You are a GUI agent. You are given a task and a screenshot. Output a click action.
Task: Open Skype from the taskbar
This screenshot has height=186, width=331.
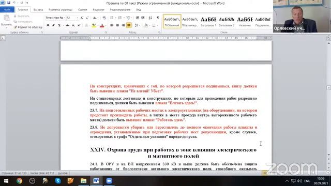[x=58, y=181]
